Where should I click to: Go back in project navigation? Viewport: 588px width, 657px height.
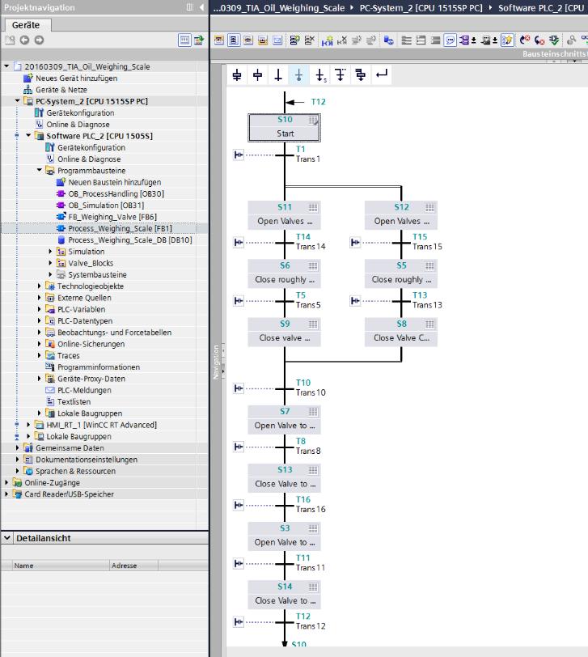tap(25, 40)
